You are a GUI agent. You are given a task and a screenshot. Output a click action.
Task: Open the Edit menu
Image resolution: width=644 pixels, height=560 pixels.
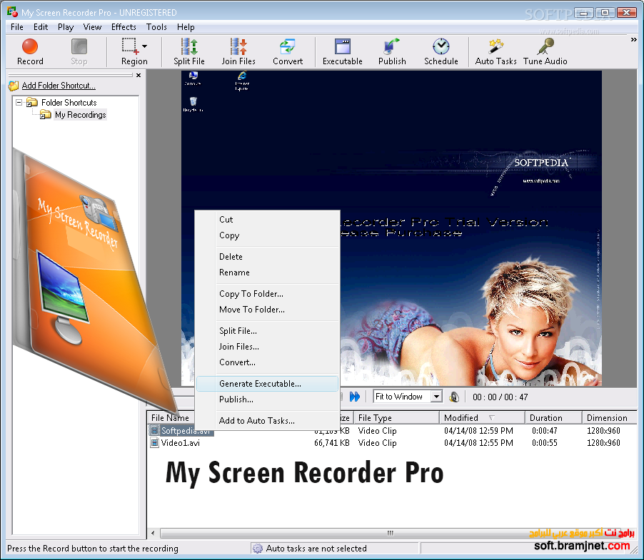[x=41, y=27]
